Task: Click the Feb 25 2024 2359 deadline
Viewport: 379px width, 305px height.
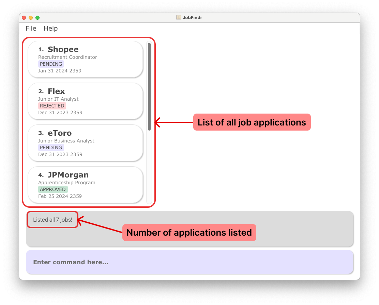Action: [60, 196]
